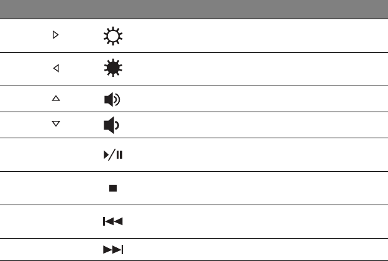
Task: Select the table row with the brightness down icon
Action: click(x=248, y=69)
